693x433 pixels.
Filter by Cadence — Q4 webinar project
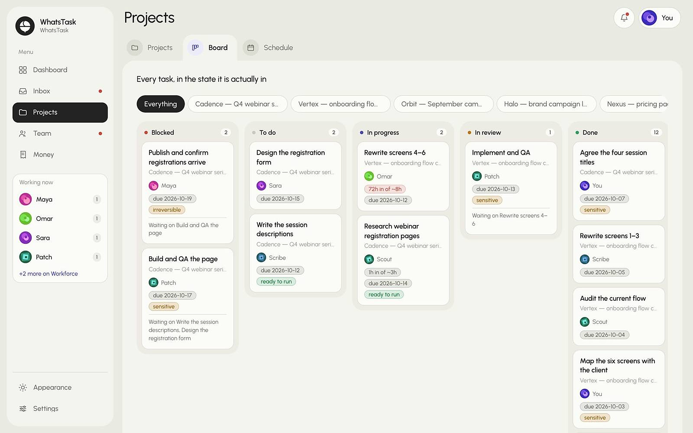point(237,104)
